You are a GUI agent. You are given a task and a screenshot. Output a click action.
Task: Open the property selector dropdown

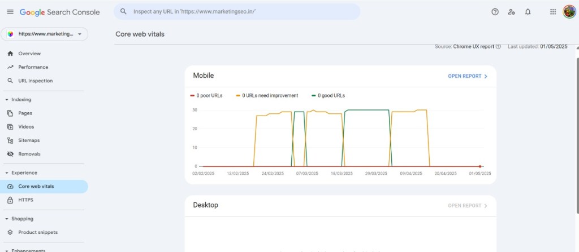click(x=44, y=34)
